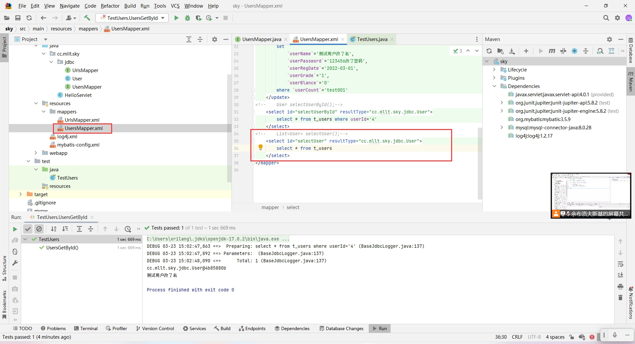Reload all Maven projects
Screen dimensions: 635x344
[x=489, y=51]
